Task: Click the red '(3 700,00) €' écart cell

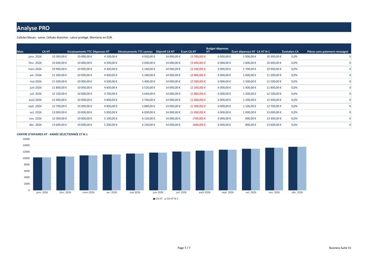Action: pyautogui.click(x=198, y=57)
